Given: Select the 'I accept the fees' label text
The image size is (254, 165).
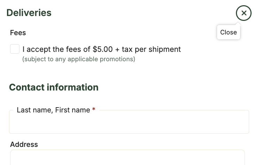Looking at the screenshot, I should [102, 49].
